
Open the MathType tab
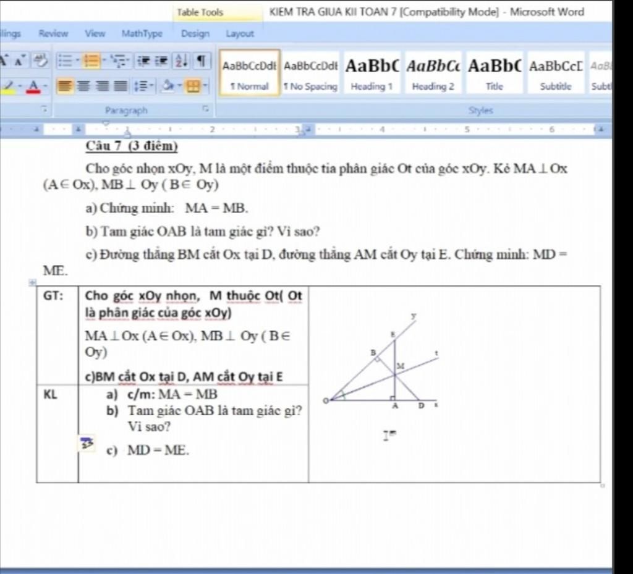(x=142, y=33)
